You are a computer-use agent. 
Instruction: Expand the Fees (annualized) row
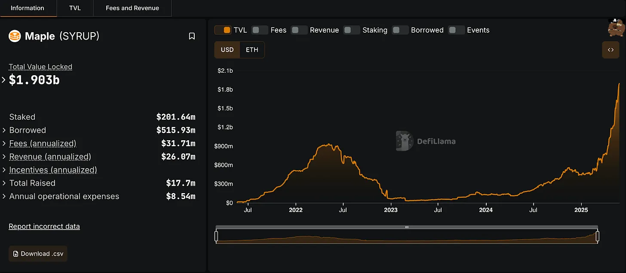(x=4, y=144)
